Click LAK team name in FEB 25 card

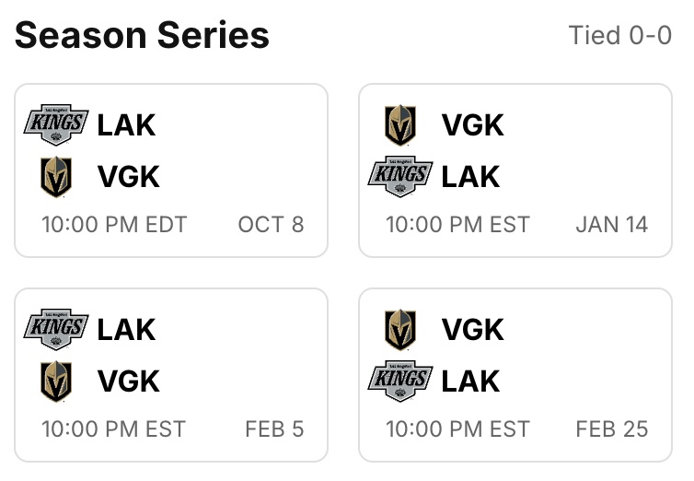click(x=471, y=381)
